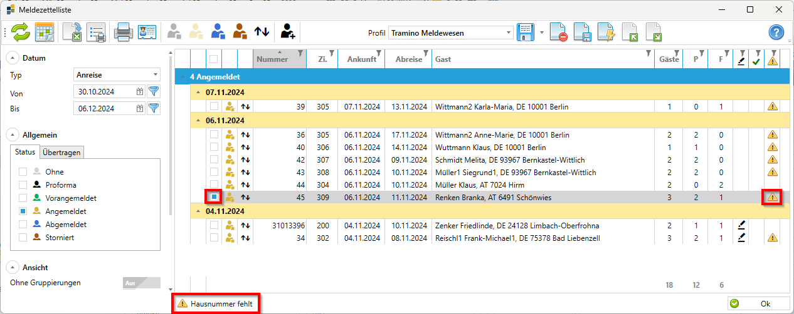Print the list overview icon
This screenshot has width=794, height=314.
point(96,32)
